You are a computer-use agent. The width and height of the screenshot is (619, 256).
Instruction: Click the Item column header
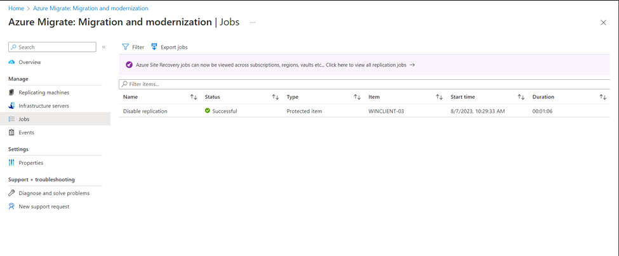374,97
